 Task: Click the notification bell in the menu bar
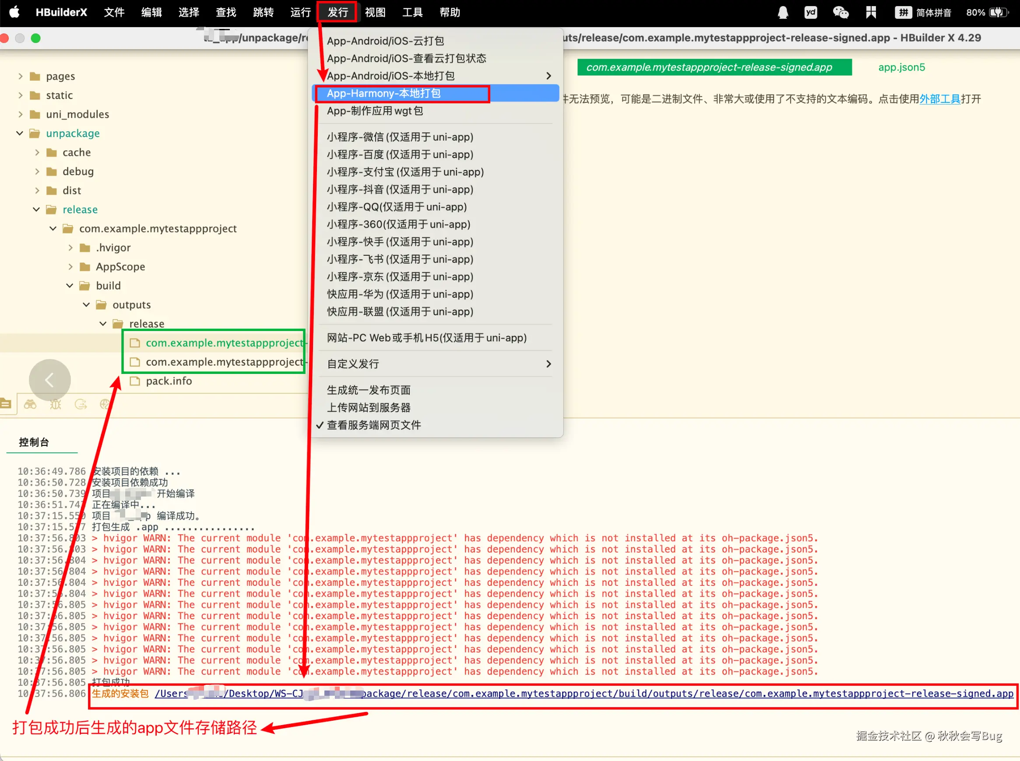tap(782, 12)
